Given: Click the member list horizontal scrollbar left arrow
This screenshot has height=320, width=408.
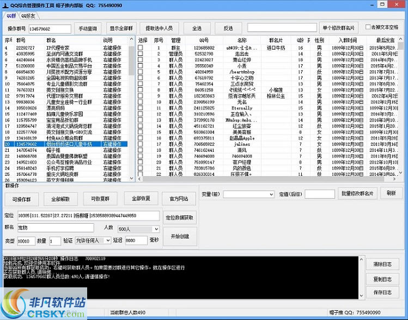Looking at the screenshot, I should click(140, 179).
